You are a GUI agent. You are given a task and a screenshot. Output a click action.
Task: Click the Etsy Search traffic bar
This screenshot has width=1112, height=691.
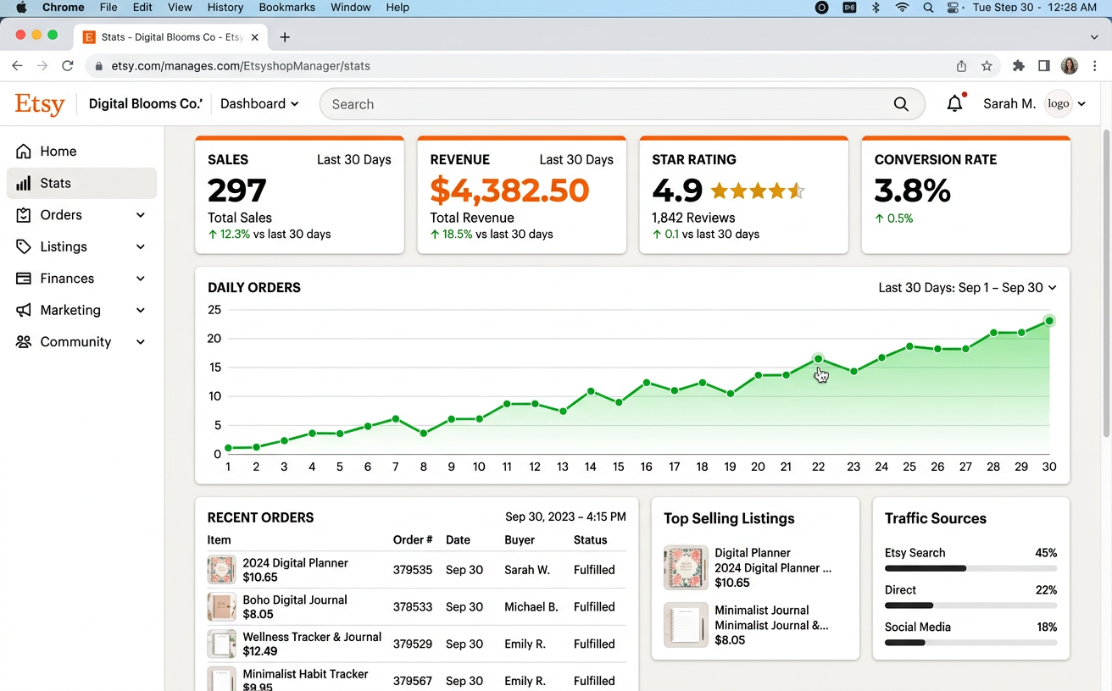970,568
